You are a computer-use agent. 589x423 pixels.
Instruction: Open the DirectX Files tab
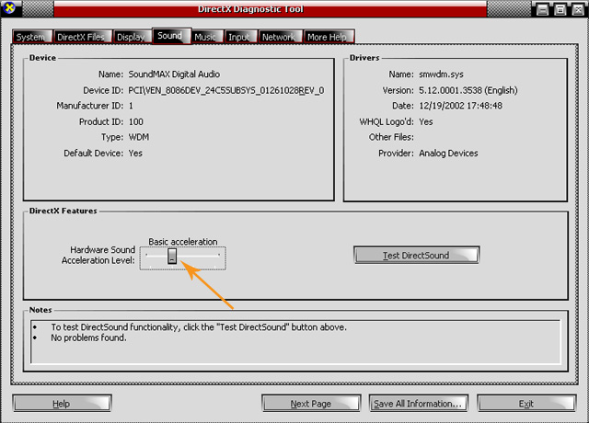pyautogui.click(x=81, y=37)
